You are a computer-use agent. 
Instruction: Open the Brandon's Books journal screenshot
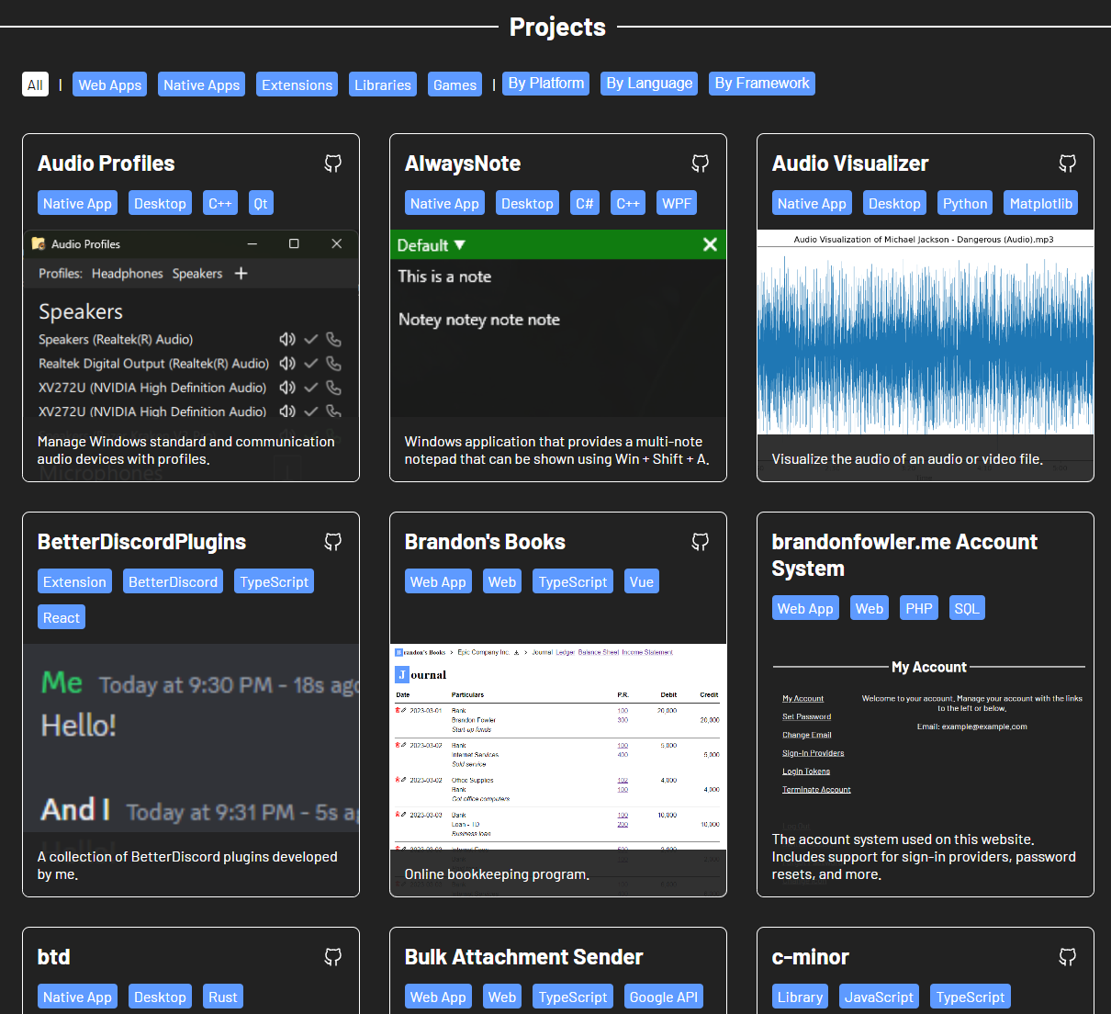(558, 770)
